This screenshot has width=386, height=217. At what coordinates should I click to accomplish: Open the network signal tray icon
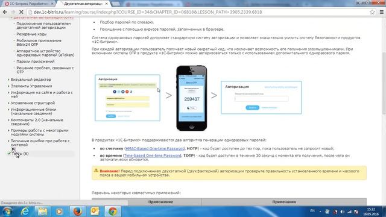coord(349,212)
